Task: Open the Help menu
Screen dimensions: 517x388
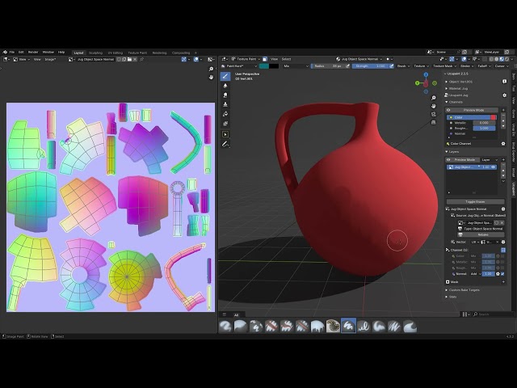Action: point(61,52)
